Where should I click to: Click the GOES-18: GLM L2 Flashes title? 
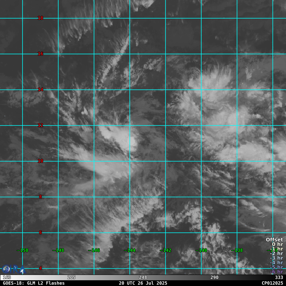click(34, 283)
